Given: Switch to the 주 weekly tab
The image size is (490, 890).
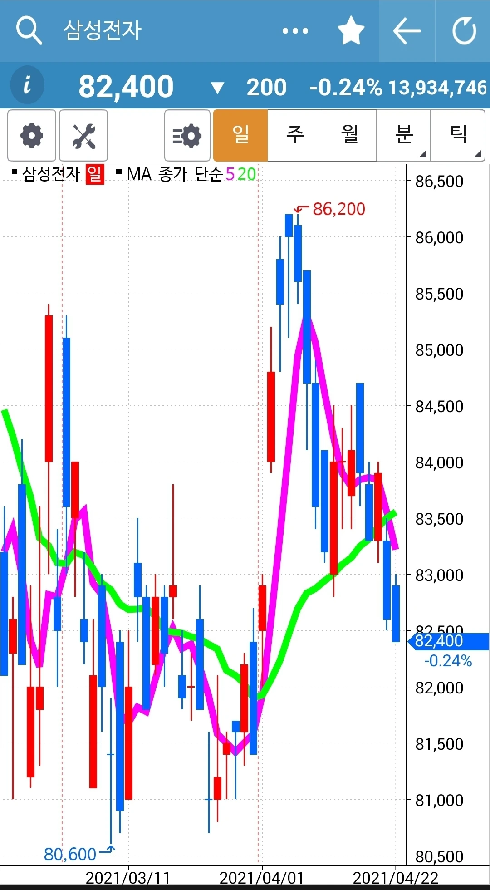Looking at the screenshot, I should 295,135.
